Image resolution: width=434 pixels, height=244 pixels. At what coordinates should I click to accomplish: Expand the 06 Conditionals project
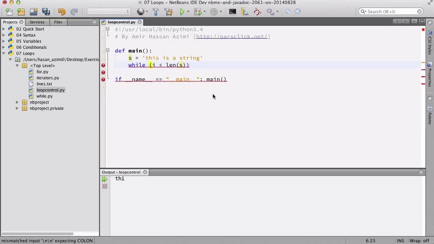[x=4, y=47]
